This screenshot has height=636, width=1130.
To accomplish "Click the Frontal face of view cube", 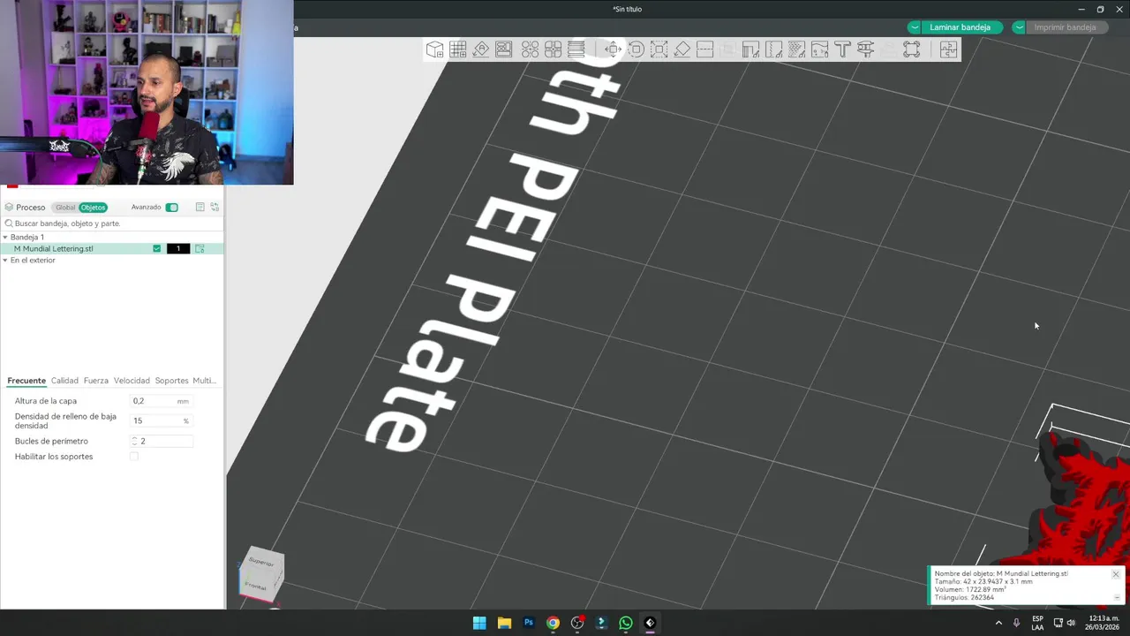I will (256, 587).
